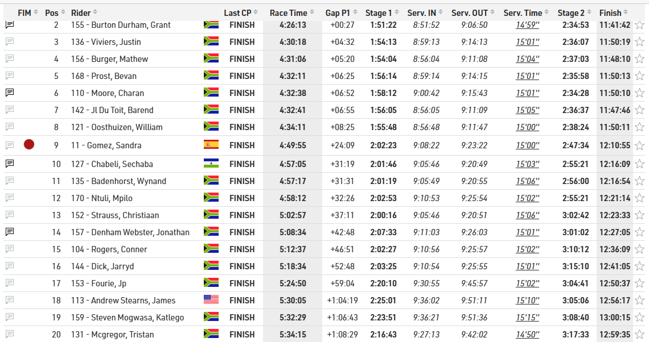Click the Rider column header
The width and height of the screenshot is (649, 342).
tap(80, 12)
